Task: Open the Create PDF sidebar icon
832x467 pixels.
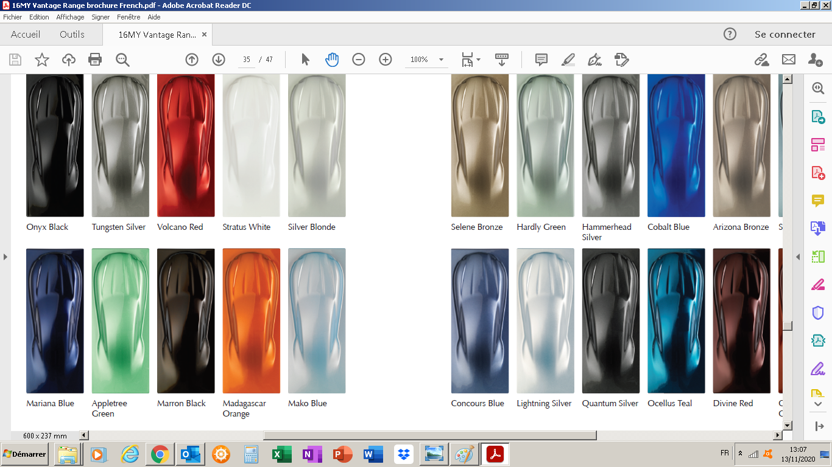Action: [818, 172]
